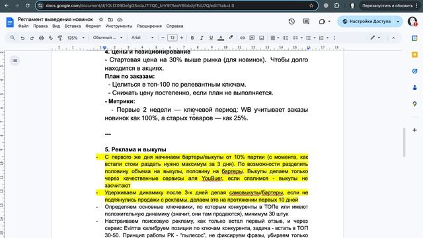Open the text color picker
Image resolution: width=423 pixels, height=238 pixels.
(221, 38)
